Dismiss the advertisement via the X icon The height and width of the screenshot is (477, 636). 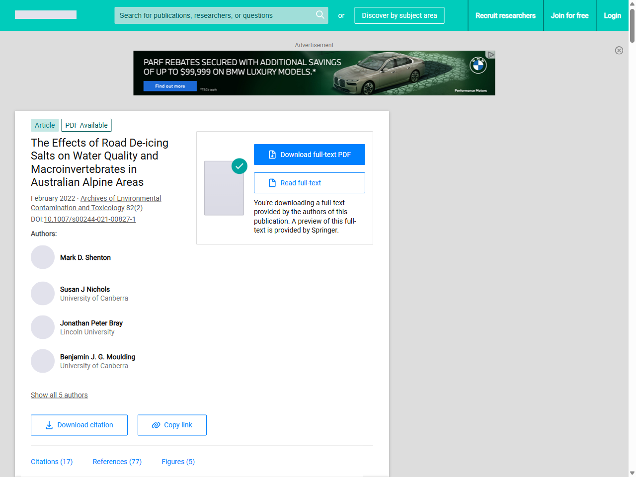pos(619,50)
